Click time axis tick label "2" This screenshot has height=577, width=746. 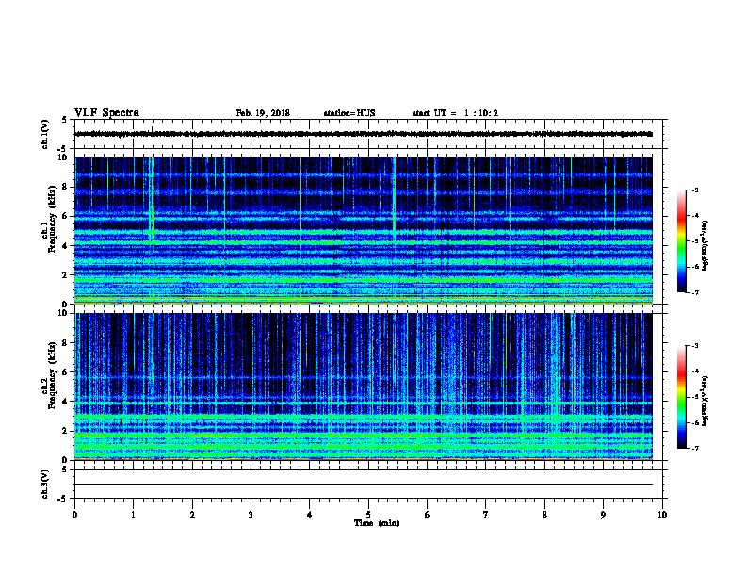pyautogui.click(x=192, y=514)
